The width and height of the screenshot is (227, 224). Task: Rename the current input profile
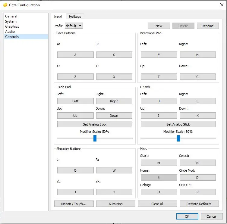pyautogui.click(x=207, y=26)
